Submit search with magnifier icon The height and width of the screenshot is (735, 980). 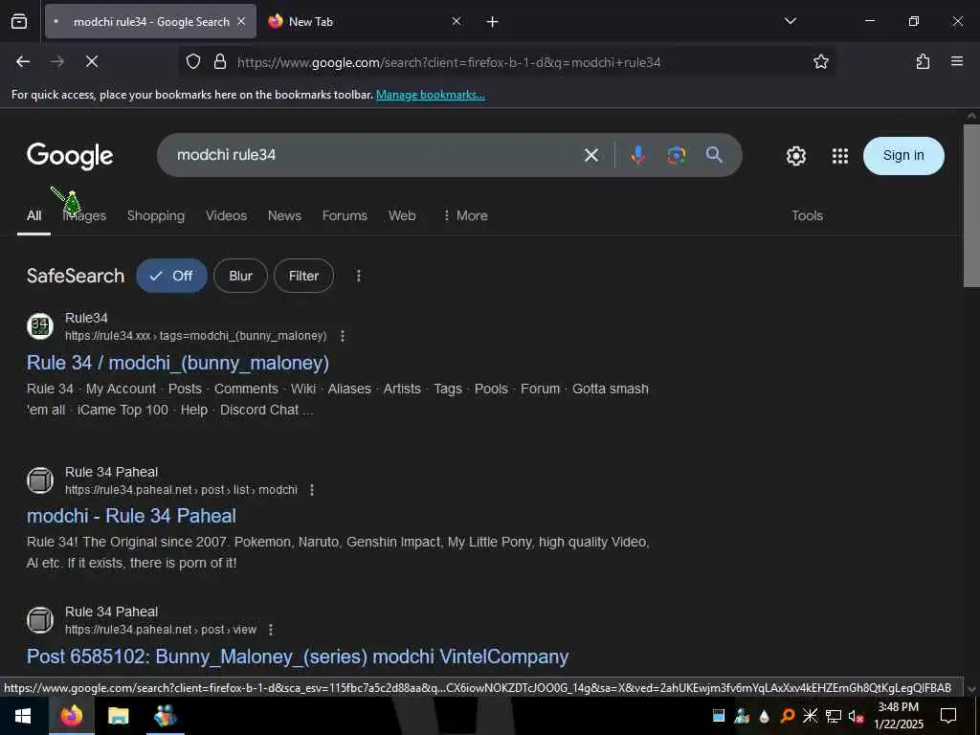click(x=714, y=155)
